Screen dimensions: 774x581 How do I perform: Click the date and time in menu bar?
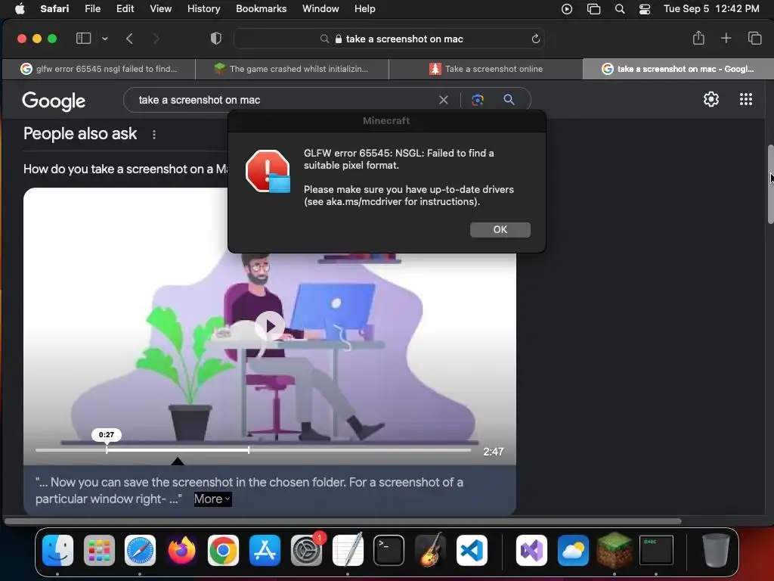coord(711,9)
